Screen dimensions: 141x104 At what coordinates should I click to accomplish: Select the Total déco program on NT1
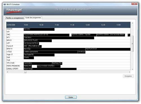59,38
